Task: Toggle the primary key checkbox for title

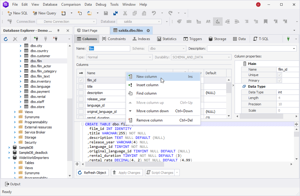Action: (x=81, y=86)
